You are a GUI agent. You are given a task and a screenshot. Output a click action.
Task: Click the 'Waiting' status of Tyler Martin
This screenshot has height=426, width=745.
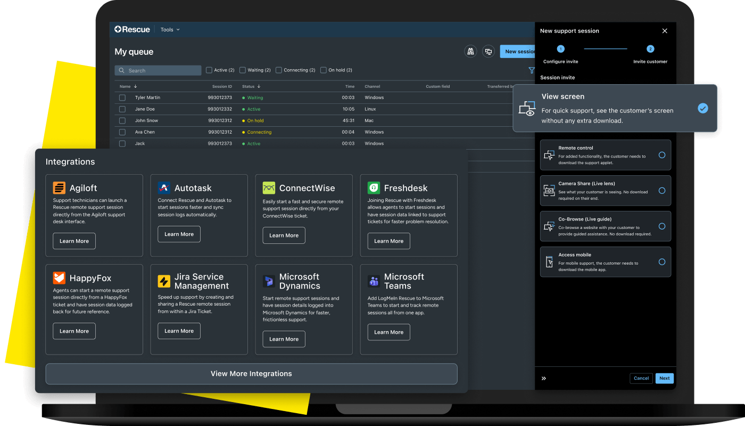tap(255, 98)
